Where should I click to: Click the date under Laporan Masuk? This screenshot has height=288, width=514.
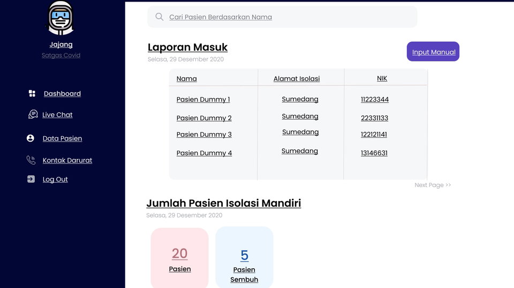(186, 59)
